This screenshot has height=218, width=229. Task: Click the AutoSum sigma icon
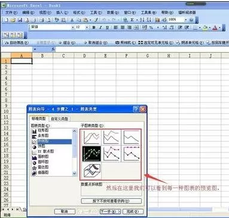coord(132,20)
